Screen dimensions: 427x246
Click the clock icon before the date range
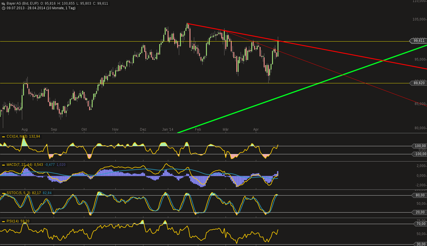coord(3,8)
